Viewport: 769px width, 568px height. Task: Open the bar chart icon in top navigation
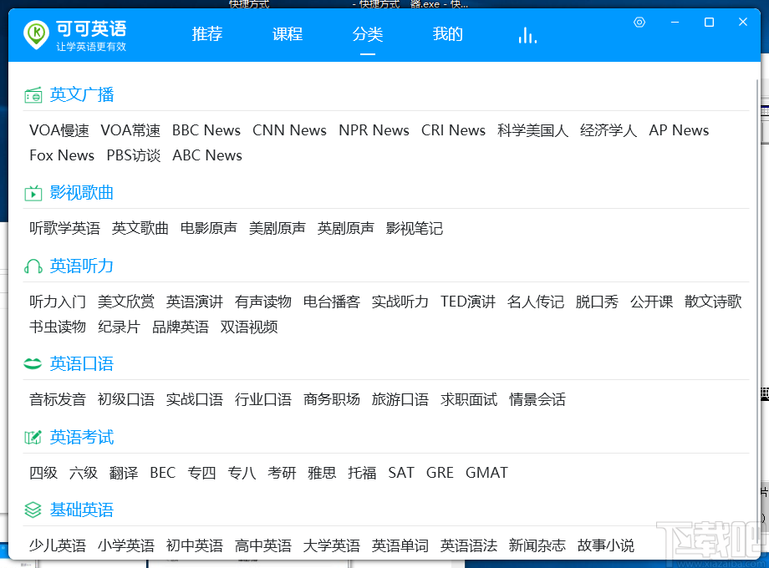(527, 34)
